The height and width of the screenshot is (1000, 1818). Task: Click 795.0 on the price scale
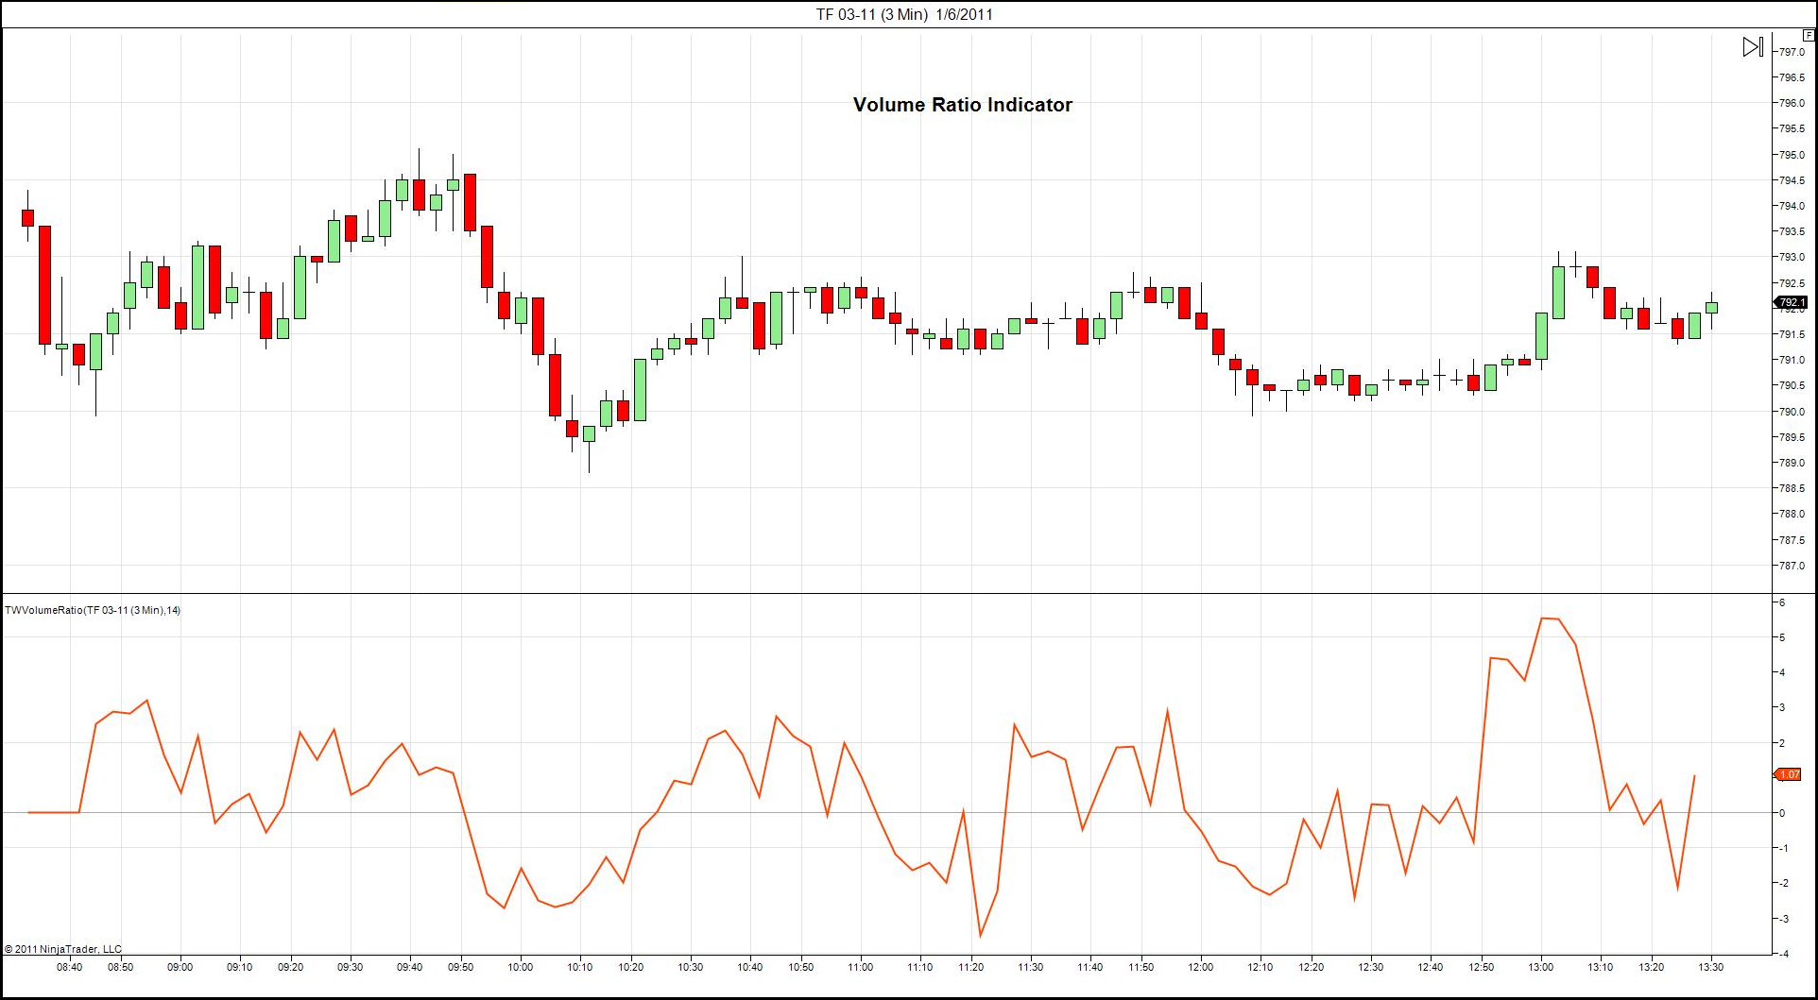[x=1792, y=155]
